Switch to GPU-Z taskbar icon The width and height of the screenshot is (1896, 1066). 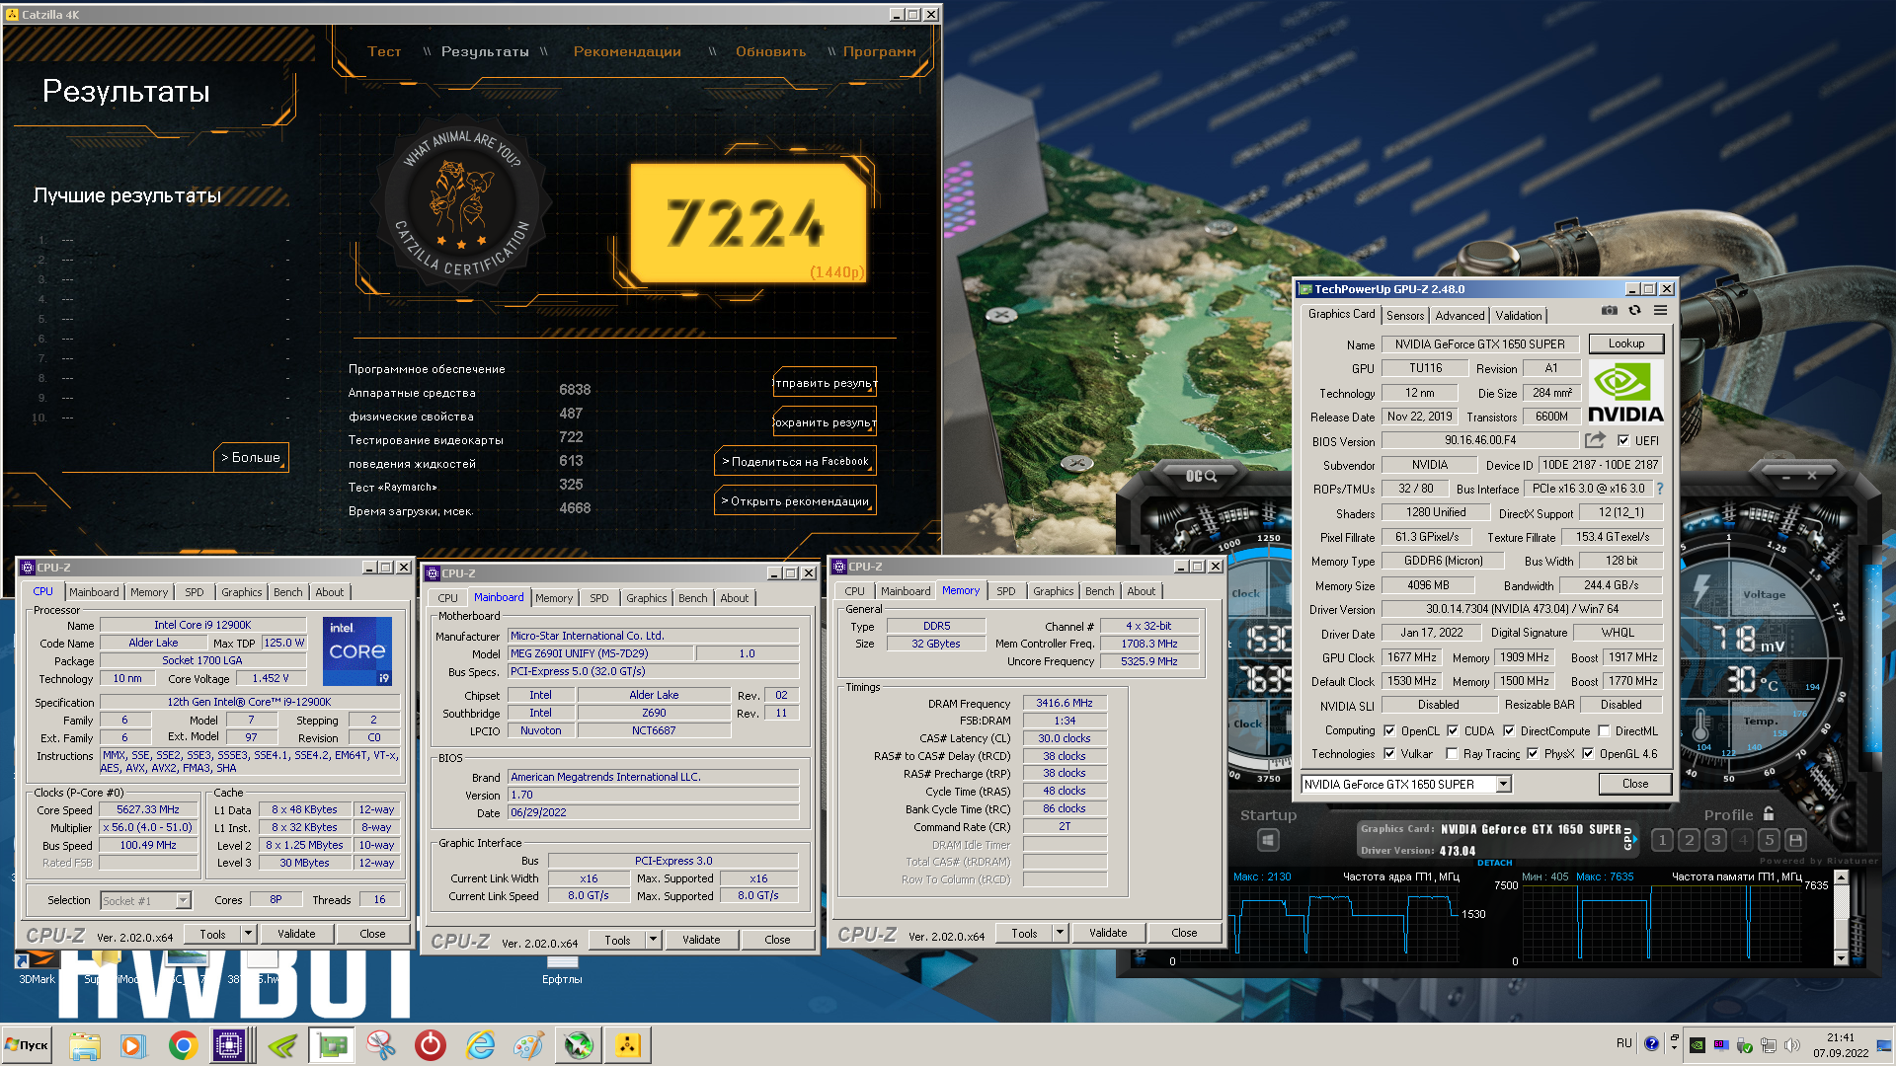tap(332, 1045)
